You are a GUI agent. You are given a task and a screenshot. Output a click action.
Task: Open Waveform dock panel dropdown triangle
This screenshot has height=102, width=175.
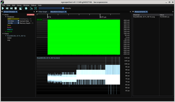coord(37,12)
